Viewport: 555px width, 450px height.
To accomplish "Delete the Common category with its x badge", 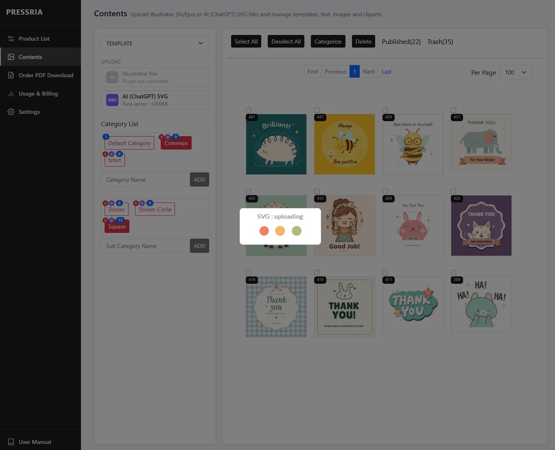I will [162, 137].
